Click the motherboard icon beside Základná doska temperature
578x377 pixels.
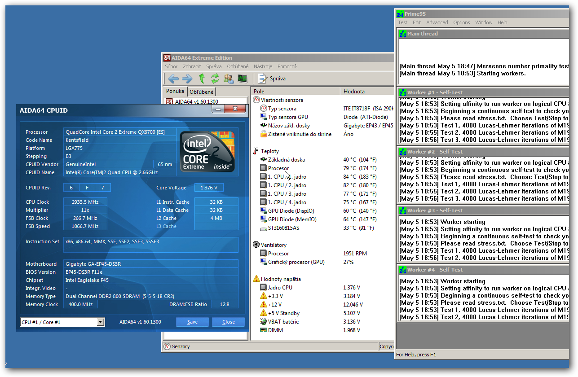click(x=263, y=160)
